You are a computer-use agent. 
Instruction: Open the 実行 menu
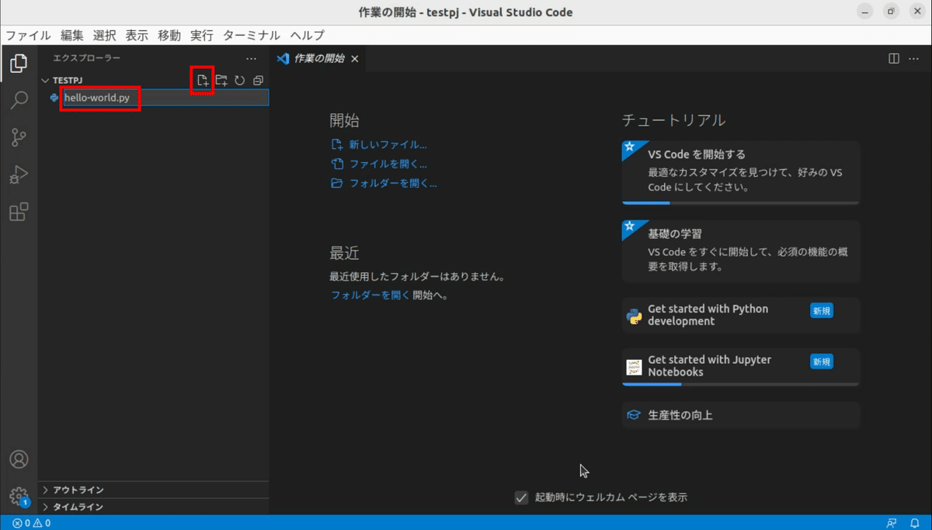(201, 36)
